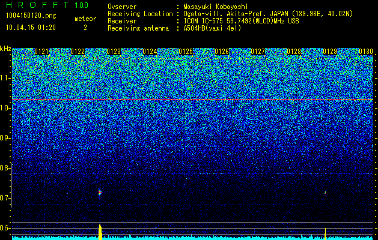Viewport: 378px width, 240px height.
Task: Click the Receiving Location label
Action: (140, 14)
